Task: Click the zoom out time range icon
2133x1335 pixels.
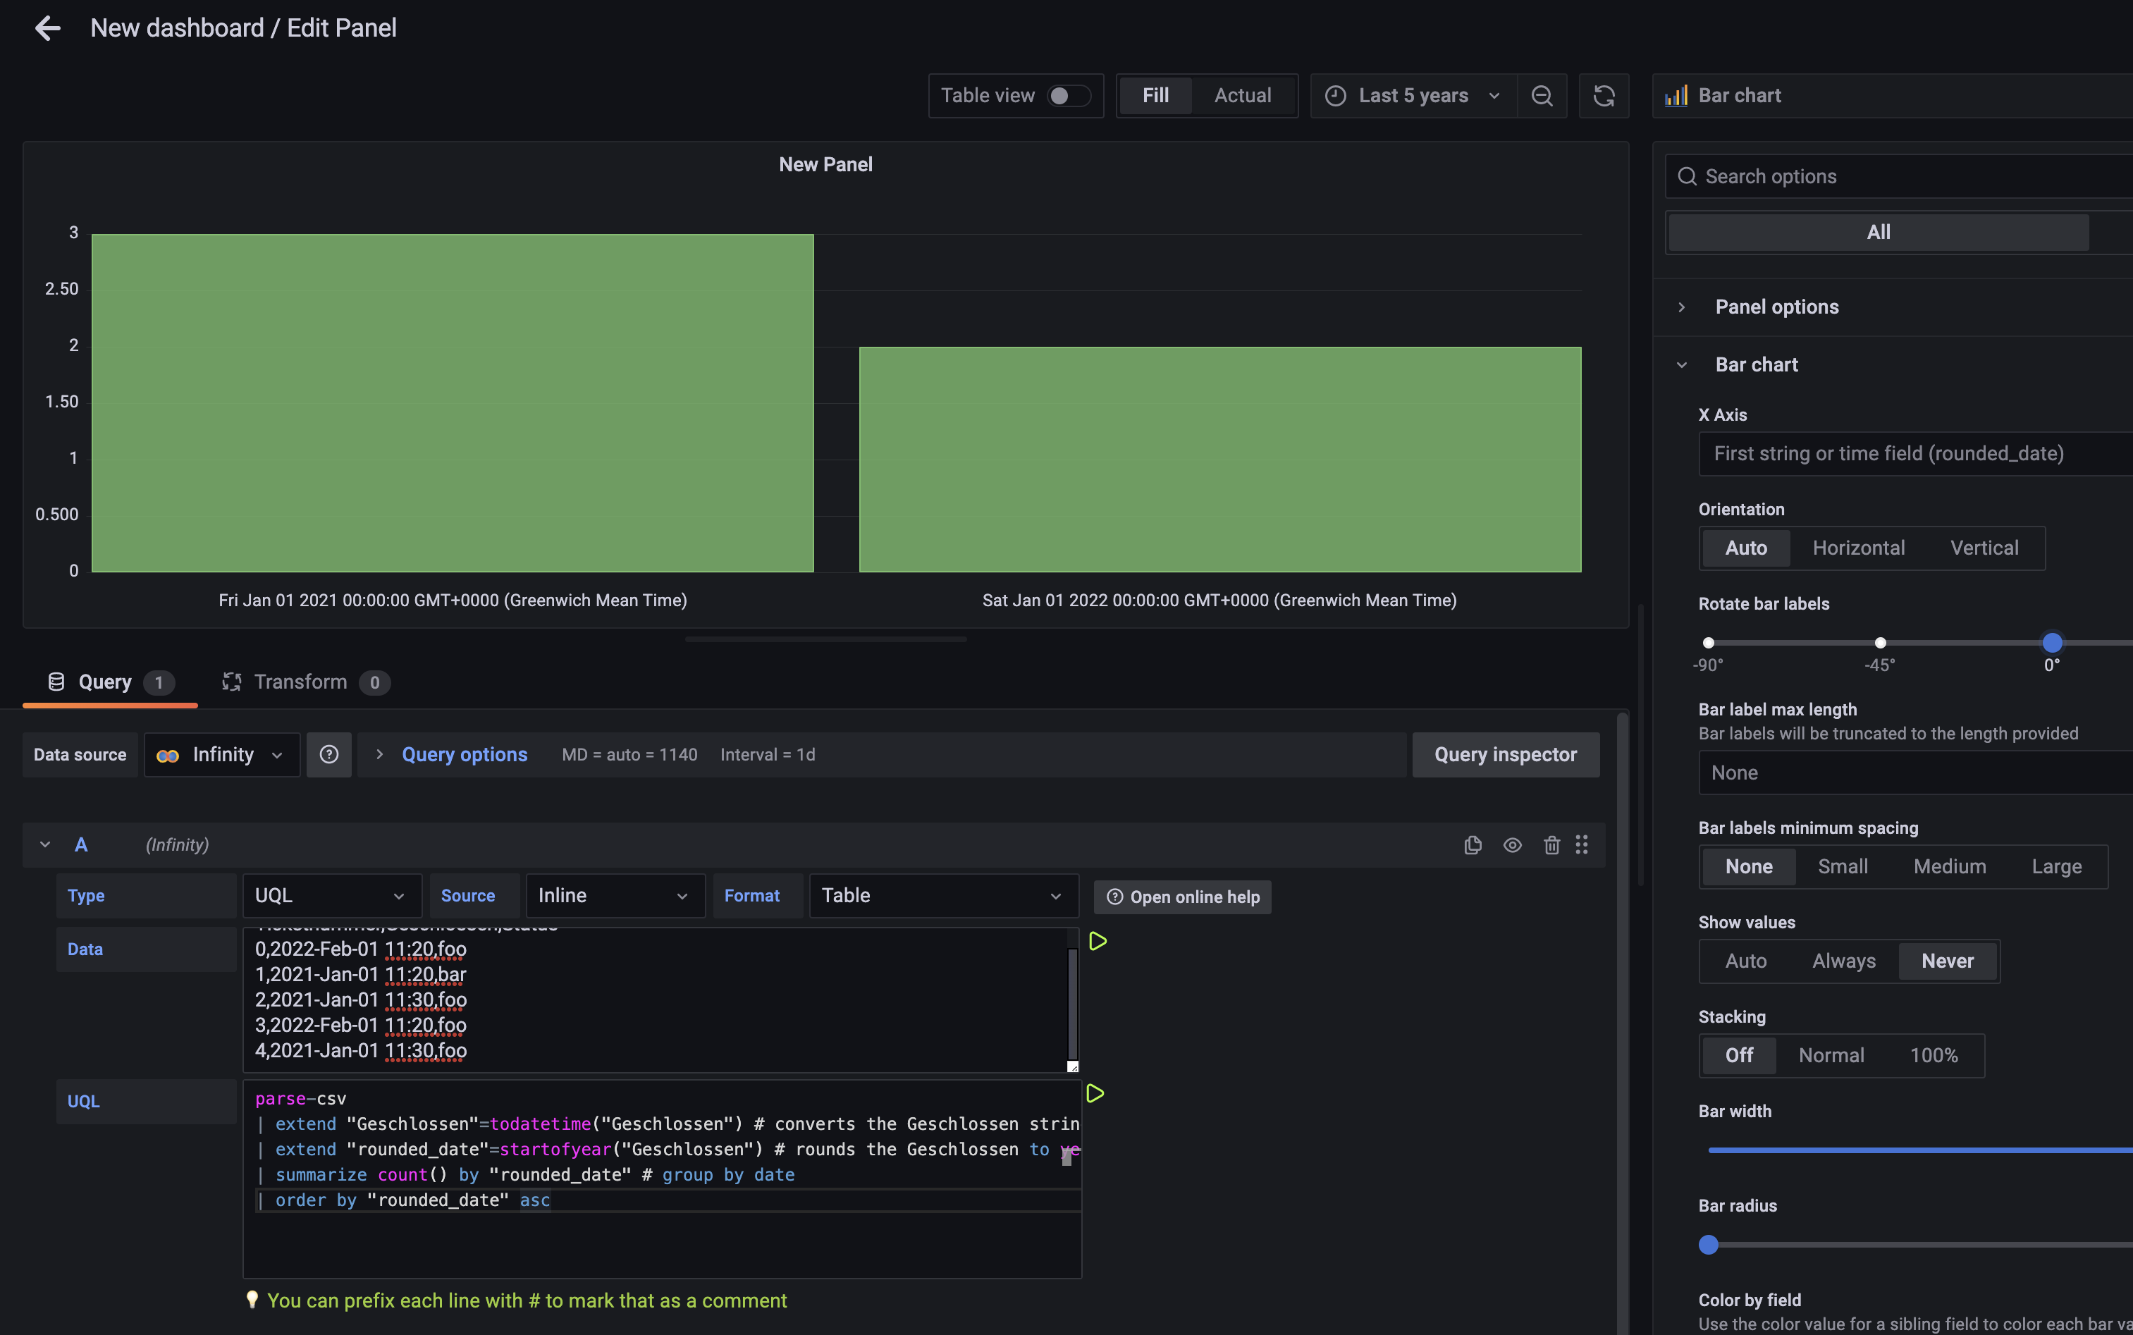Action: click(1542, 95)
